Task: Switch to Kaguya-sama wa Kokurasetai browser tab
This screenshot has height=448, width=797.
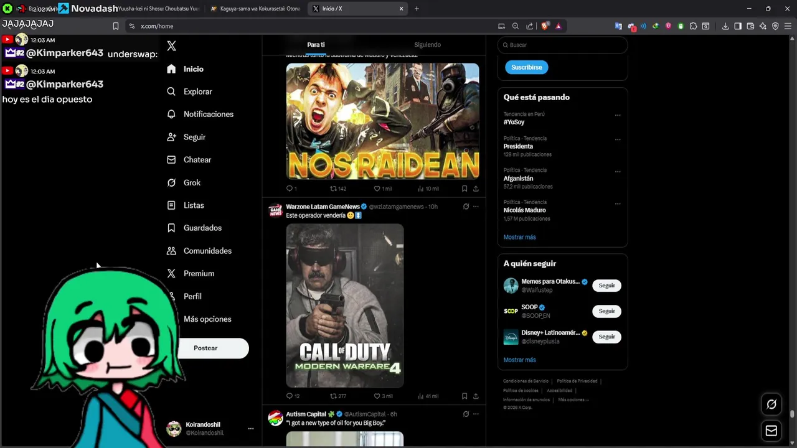Action: click(255, 9)
